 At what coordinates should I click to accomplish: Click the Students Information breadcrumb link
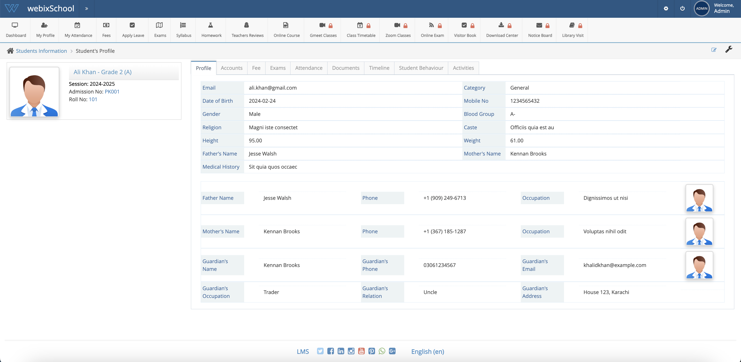41,51
